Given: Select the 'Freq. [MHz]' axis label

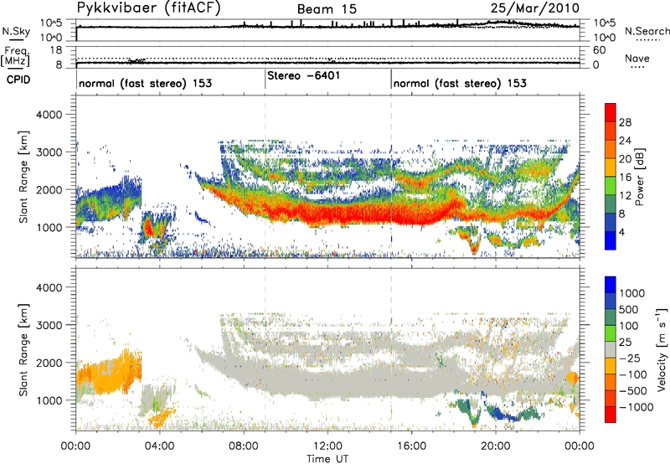Looking at the screenshot, I should 16,56.
